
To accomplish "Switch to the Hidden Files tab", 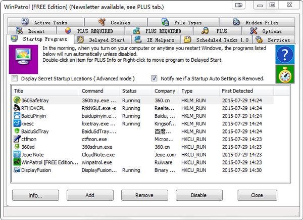I will tap(257, 22).
